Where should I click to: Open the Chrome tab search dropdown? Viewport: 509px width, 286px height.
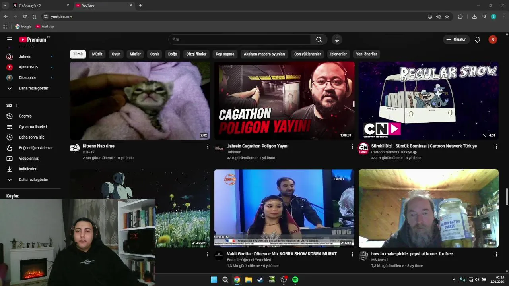pyautogui.click(x=5, y=6)
